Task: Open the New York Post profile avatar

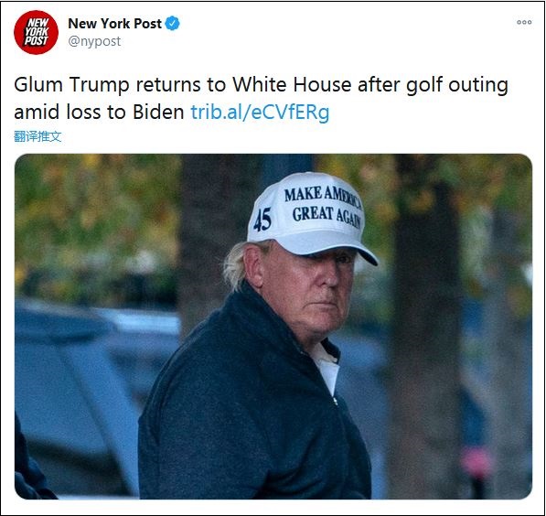Action: (36, 32)
